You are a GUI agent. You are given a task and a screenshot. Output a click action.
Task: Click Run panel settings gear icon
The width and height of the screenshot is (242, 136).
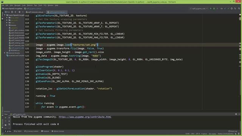tap(236, 114)
